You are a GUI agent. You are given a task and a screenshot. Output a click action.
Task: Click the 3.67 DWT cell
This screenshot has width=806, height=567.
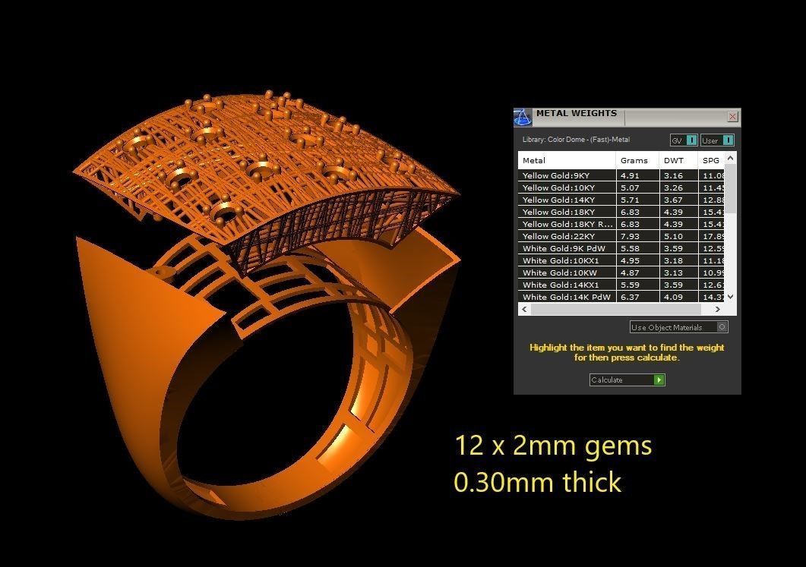678,200
